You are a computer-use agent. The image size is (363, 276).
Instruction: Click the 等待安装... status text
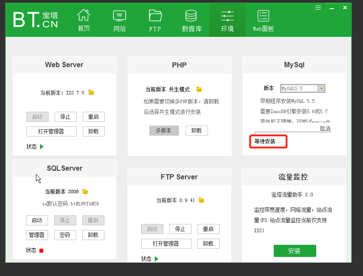pyautogui.click(x=268, y=142)
